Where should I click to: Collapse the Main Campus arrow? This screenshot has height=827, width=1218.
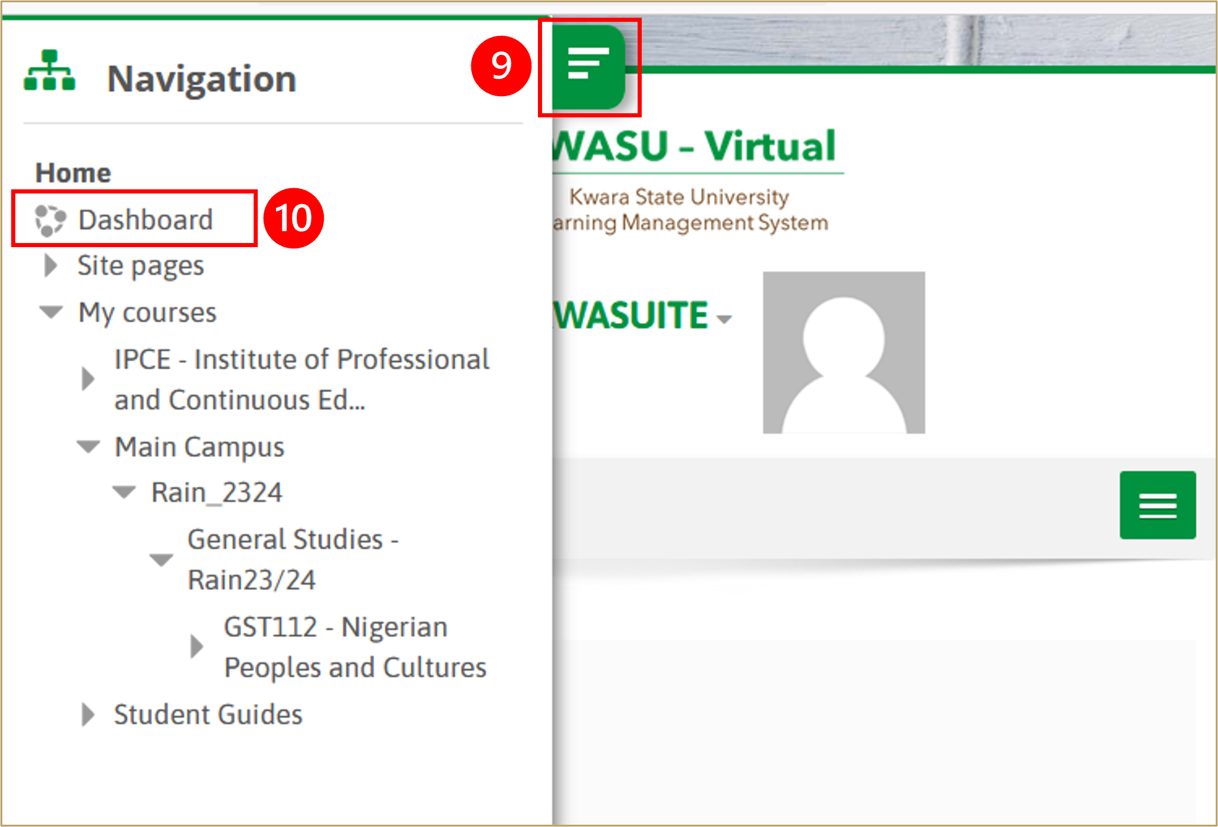88,447
